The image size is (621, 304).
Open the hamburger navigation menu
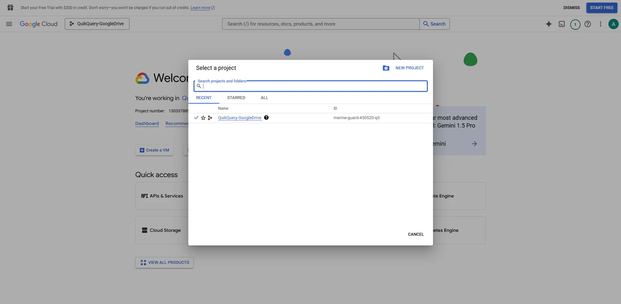coord(9,24)
